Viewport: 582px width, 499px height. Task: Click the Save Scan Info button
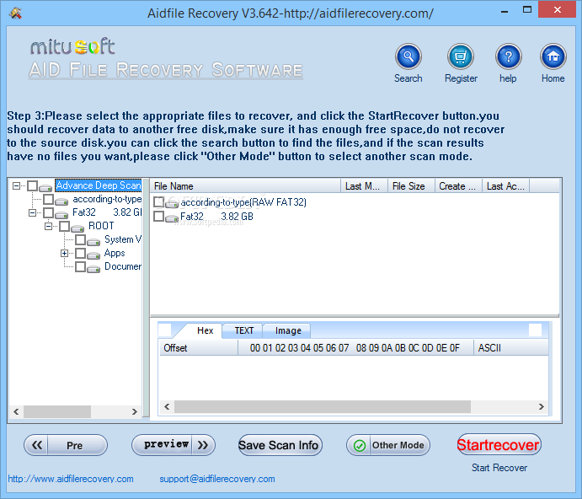(280, 445)
